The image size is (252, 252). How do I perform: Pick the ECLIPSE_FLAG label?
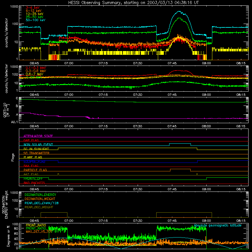pyautogui.click(x=34, y=162)
